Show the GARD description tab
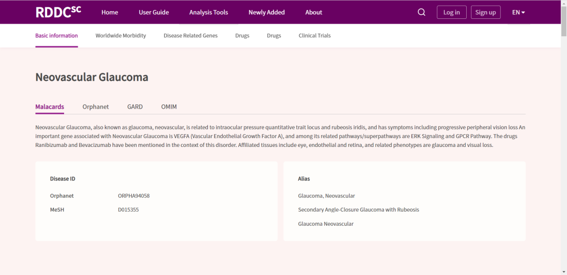This screenshot has height=275, width=567. coord(135,107)
